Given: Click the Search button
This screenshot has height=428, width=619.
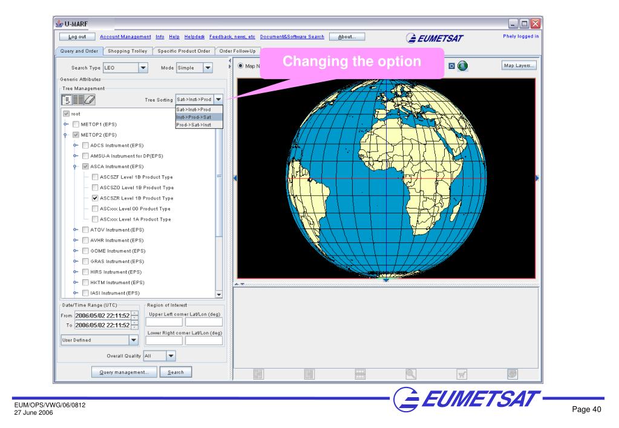Looking at the screenshot, I should tap(175, 372).
